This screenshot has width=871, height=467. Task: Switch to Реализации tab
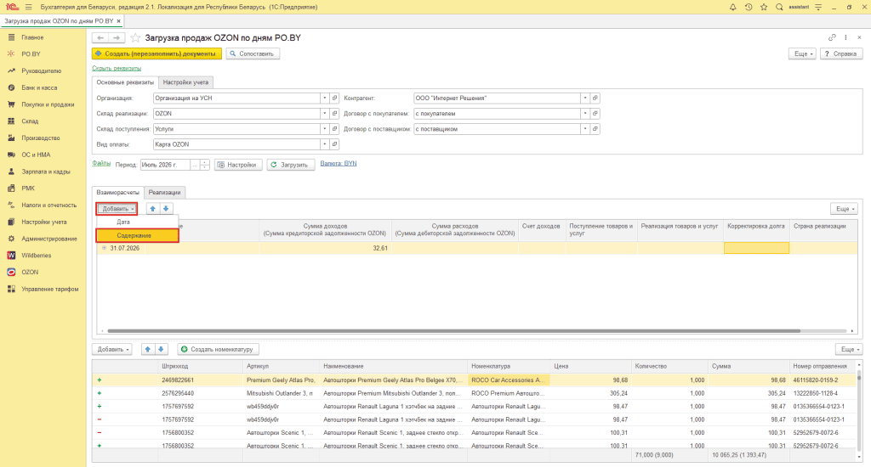(x=164, y=193)
